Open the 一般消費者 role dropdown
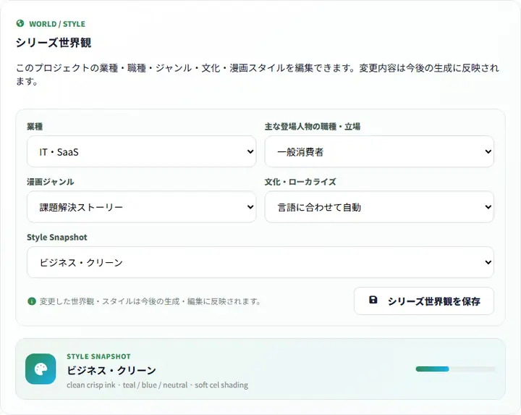 point(379,151)
